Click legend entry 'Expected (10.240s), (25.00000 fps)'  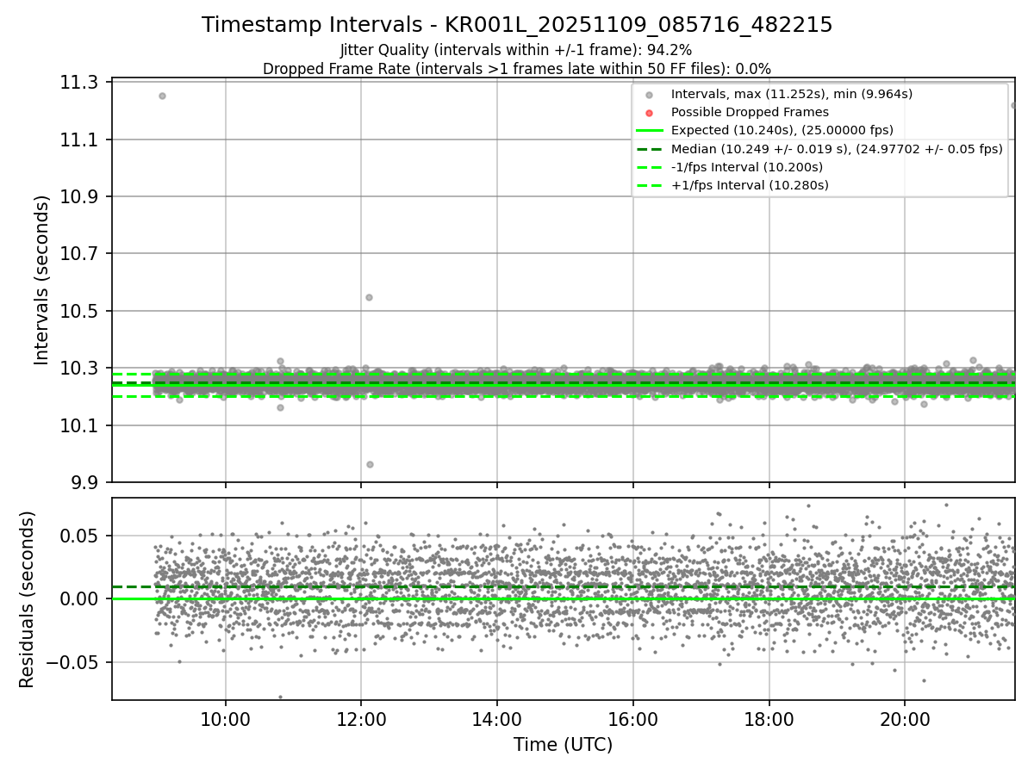[x=782, y=130]
